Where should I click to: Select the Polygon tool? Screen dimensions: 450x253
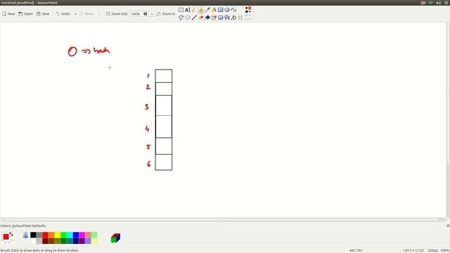click(227, 18)
